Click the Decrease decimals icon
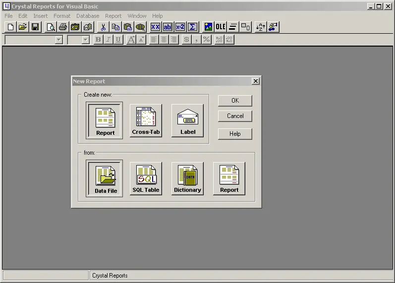The height and width of the screenshot is (283, 395). (x=229, y=40)
